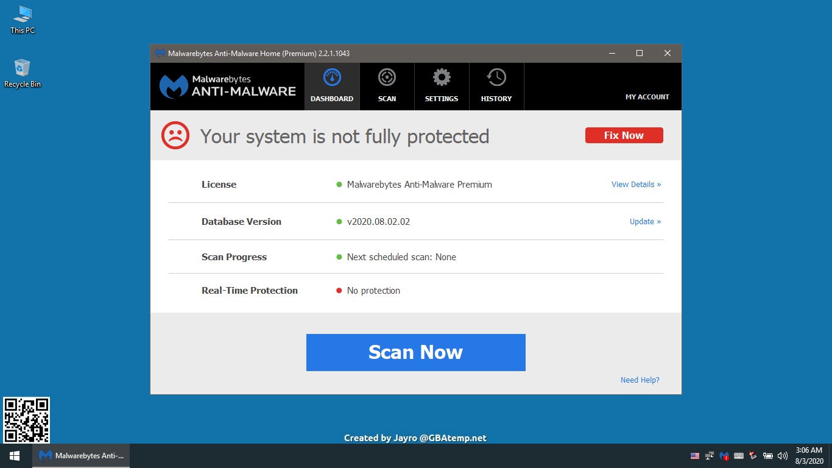The width and height of the screenshot is (832, 468).
Task: Open the Windows Start button
Action: 15,456
